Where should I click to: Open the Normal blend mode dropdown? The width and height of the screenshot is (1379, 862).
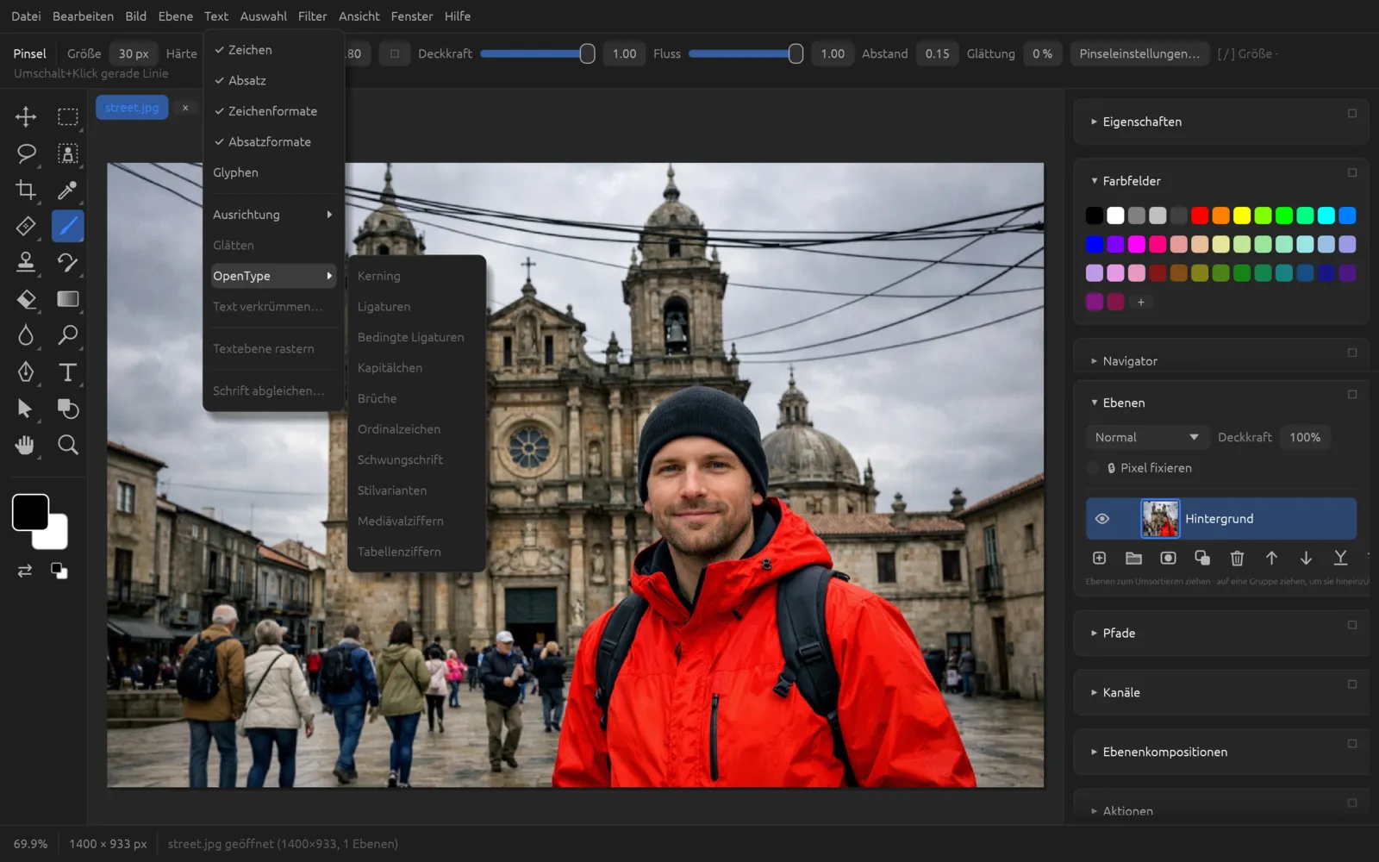point(1147,437)
